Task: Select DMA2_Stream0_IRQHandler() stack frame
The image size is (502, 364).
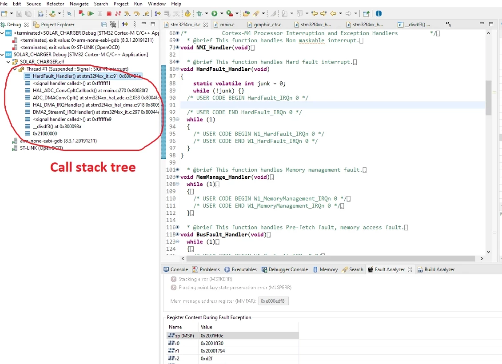Action: (x=92, y=112)
